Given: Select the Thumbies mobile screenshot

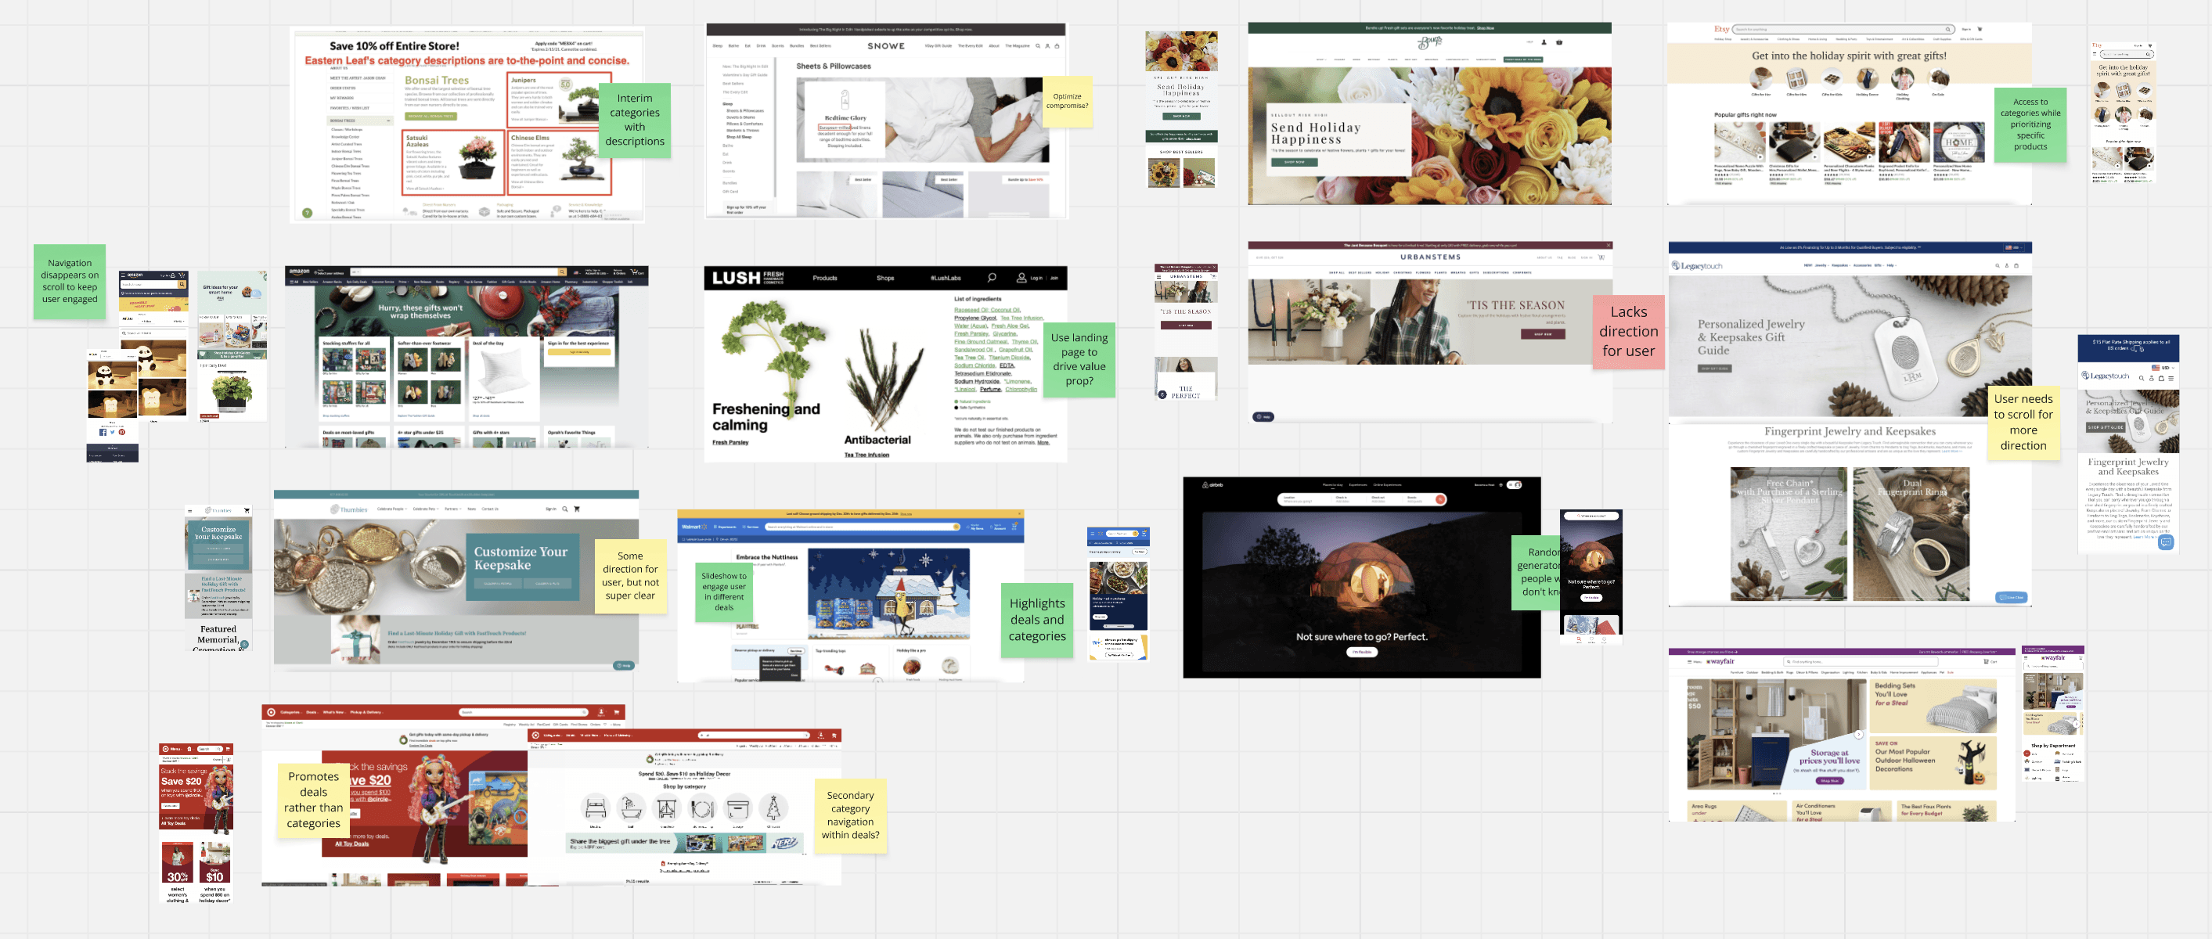Looking at the screenshot, I should pos(218,577).
